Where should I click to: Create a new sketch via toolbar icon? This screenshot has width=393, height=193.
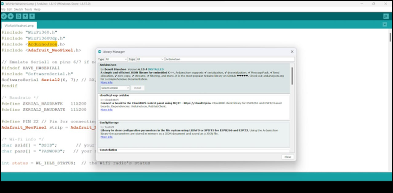[18, 16]
